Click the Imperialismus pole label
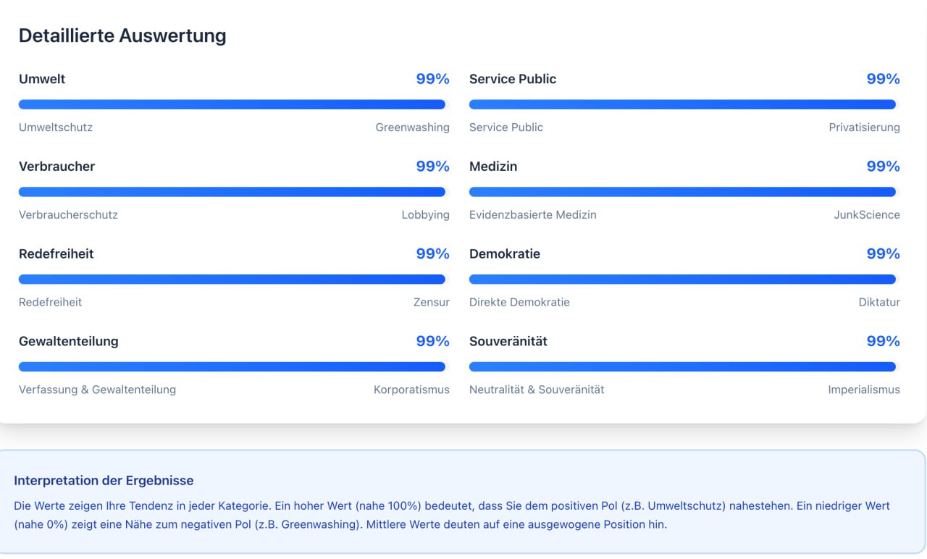This screenshot has width=927, height=559. [x=864, y=390]
